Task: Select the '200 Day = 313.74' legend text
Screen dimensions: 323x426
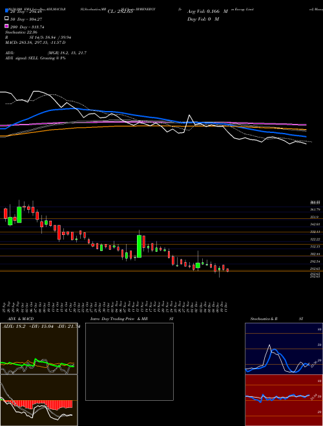Action: point(28,26)
